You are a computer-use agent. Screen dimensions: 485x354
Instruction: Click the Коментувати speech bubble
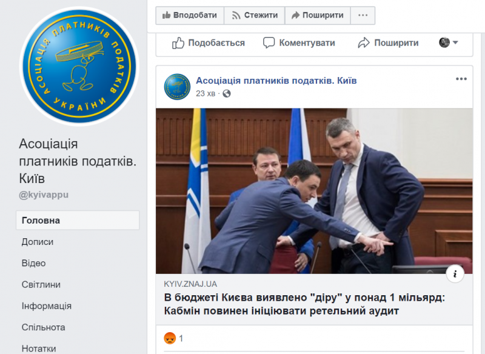pos(299,42)
